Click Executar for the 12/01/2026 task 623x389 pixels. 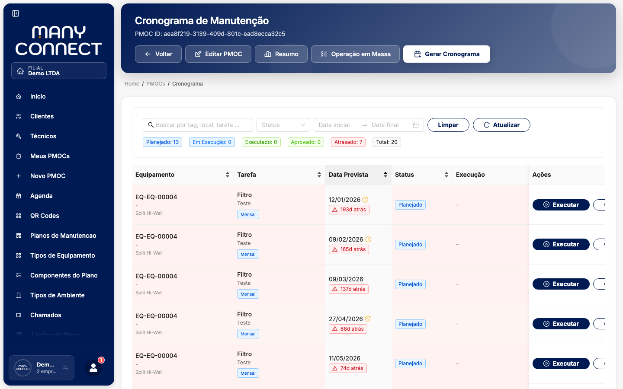pos(561,205)
